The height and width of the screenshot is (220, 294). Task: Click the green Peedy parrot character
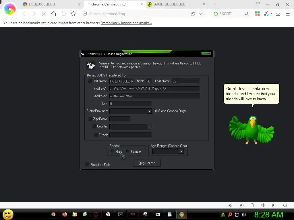252,130
